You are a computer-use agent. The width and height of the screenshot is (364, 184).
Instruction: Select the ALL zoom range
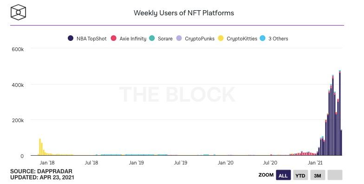pos(283,175)
